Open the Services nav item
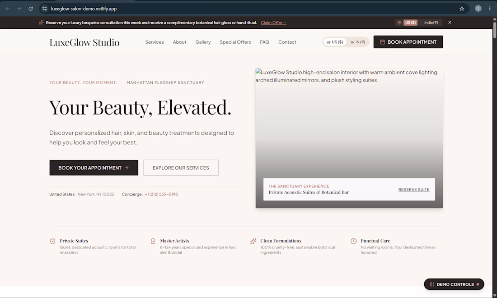This screenshot has width=497, height=298. pos(155,42)
